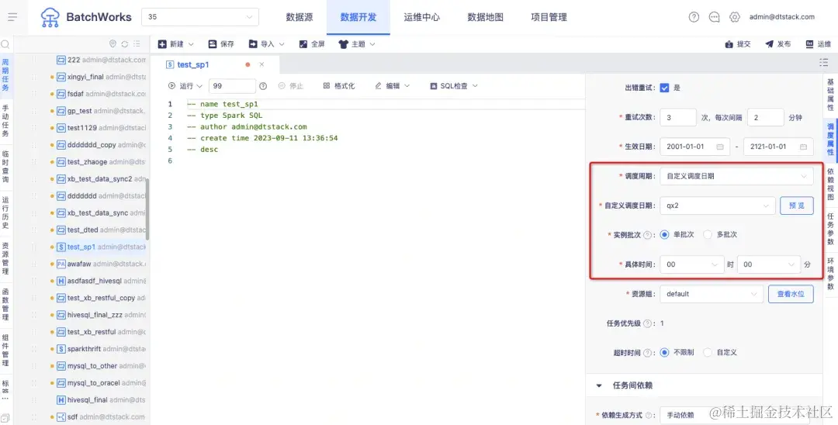Open 导入 dropdown in toolbar
The image size is (838, 425).
click(x=267, y=44)
